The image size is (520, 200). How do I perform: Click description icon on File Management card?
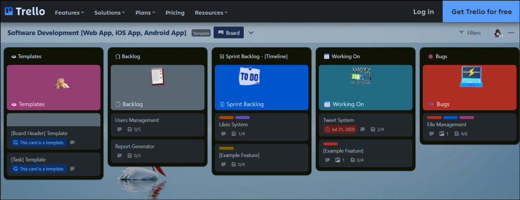pyautogui.click(x=432, y=134)
